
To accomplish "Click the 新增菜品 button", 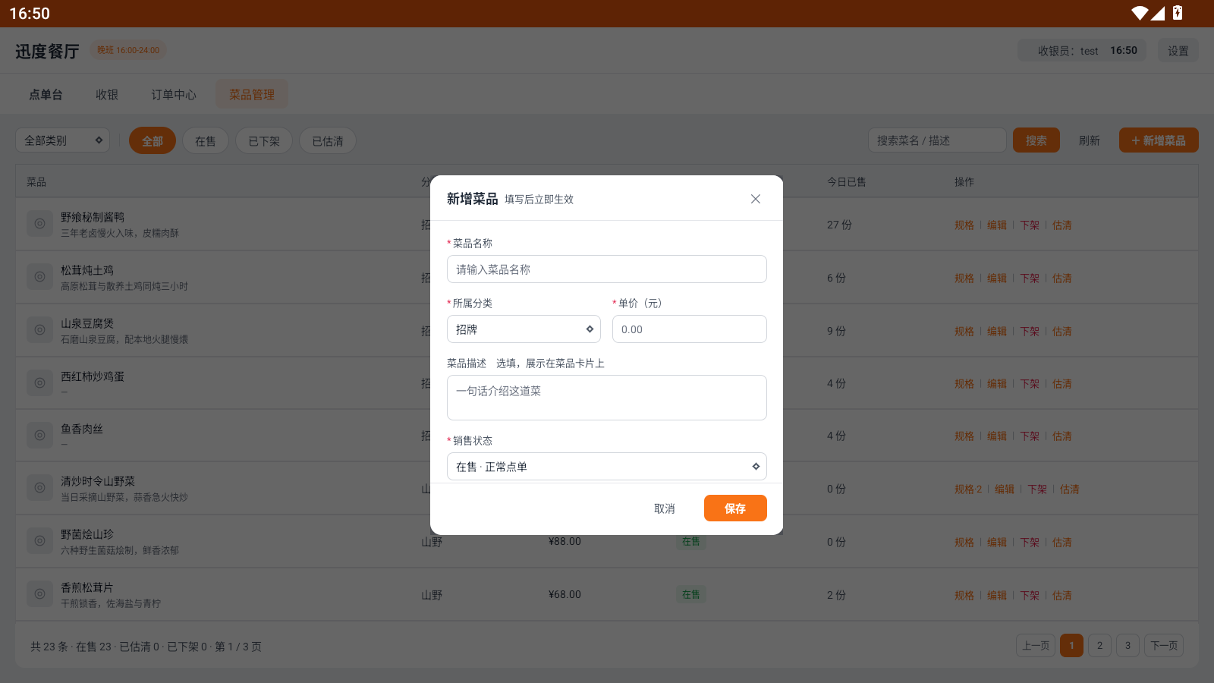I will coord(1159,140).
